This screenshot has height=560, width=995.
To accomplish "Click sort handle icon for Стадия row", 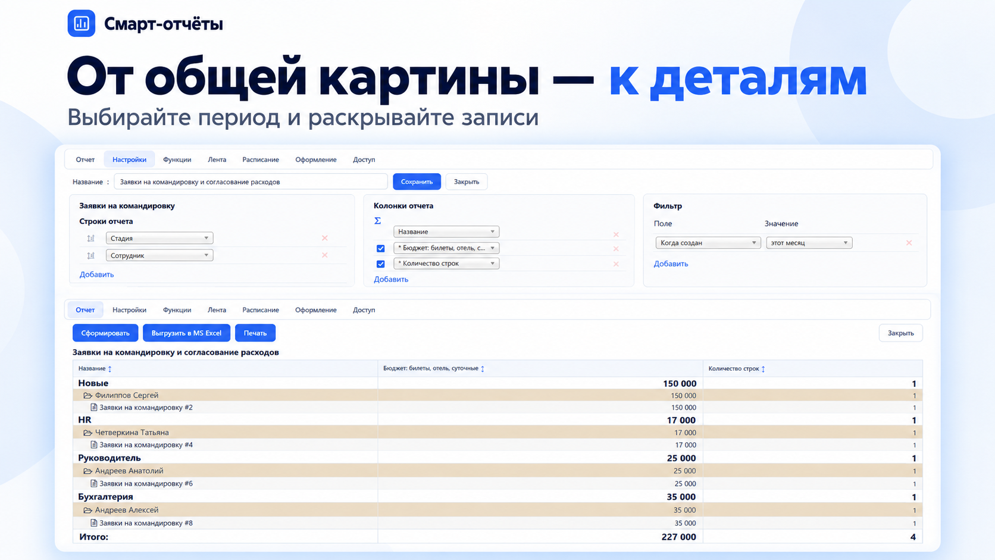I will [90, 238].
